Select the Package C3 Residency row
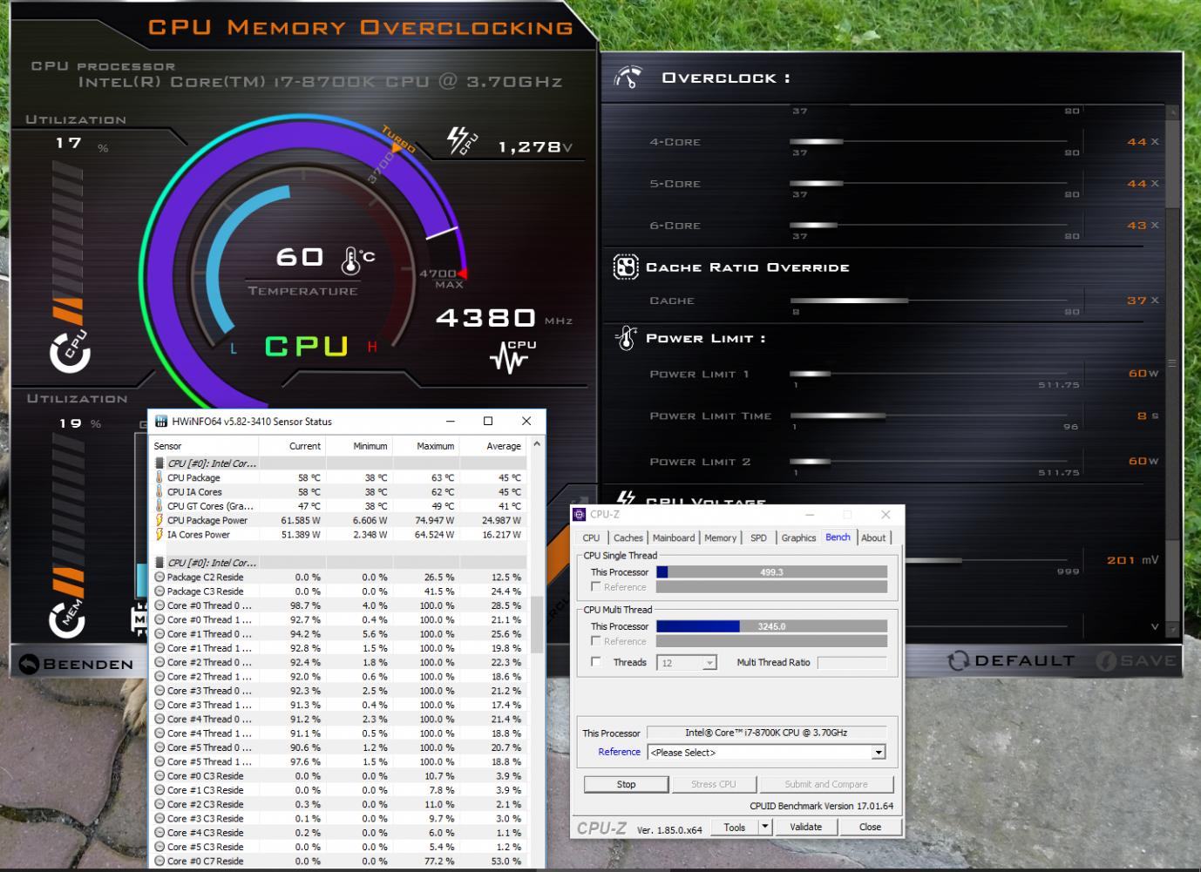 click(x=338, y=591)
